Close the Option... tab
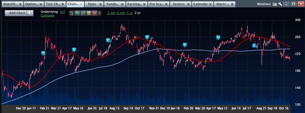The image size is (305, 113). click(x=41, y=4)
